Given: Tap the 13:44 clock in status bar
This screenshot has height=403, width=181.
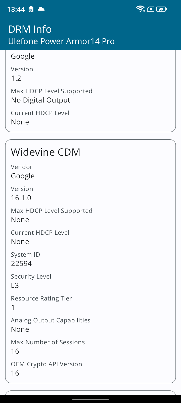Looking at the screenshot, I should coord(16,9).
